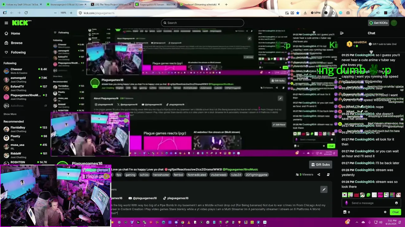The width and height of the screenshot is (405, 227).
Task: Focus the Kick Search field
Action: coord(202,23)
